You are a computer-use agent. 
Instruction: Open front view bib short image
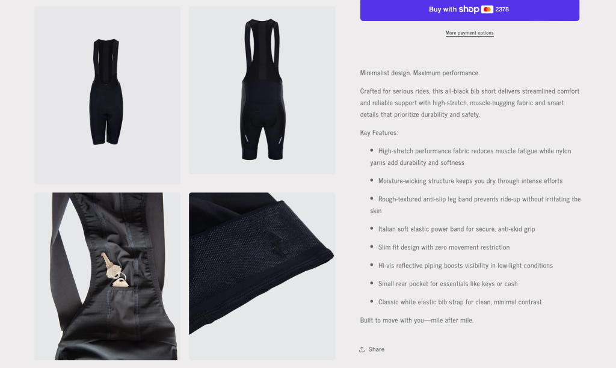point(107,95)
